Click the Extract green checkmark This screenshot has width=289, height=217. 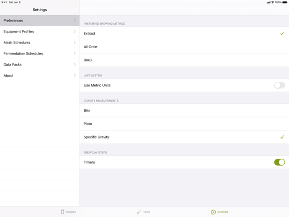pyautogui.click(x=282, y=34)
